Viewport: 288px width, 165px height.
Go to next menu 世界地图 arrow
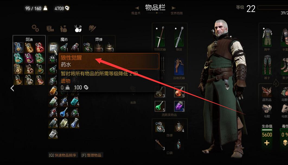[174, 8]
